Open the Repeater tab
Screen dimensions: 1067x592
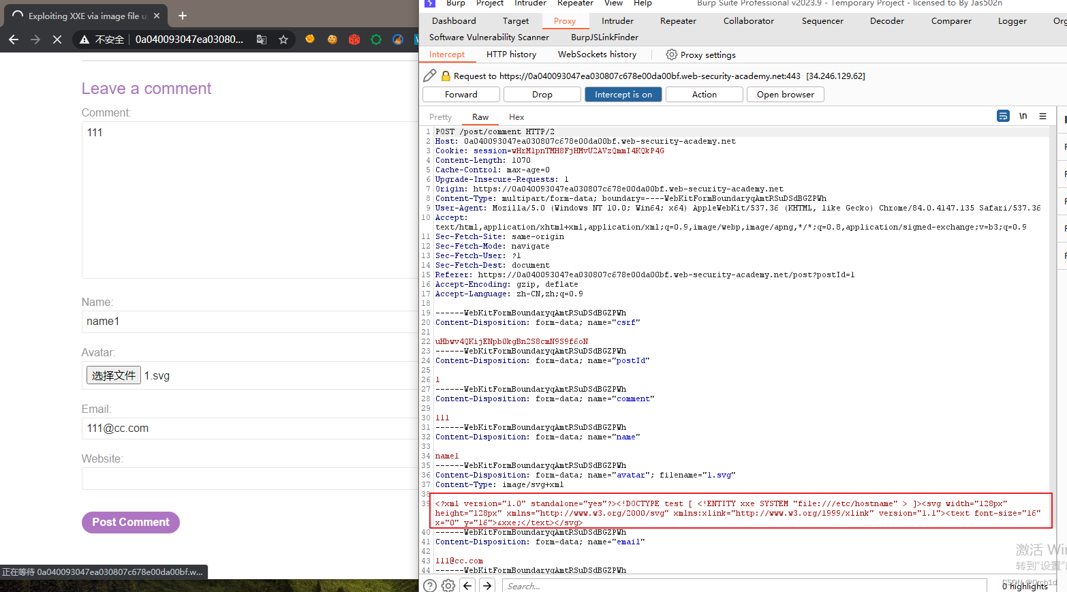click(x=678, y=21)
